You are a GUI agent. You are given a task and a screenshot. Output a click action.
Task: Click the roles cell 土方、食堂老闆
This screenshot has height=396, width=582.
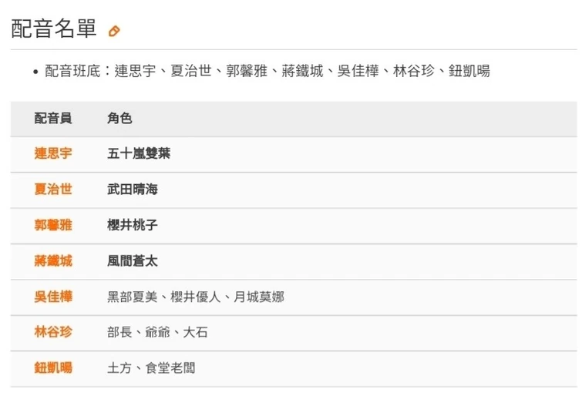pyautogui.click(x=151, y=367)
